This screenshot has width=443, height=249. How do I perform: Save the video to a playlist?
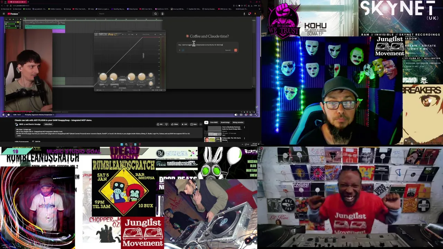click(x=193, y=124)
